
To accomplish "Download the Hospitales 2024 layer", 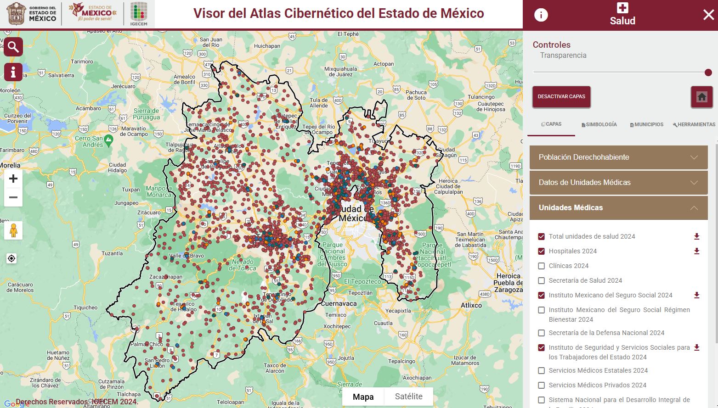I will point(696,251).
